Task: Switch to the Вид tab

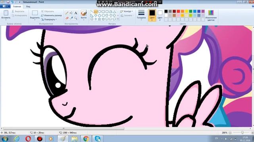Action: [28, 6]
